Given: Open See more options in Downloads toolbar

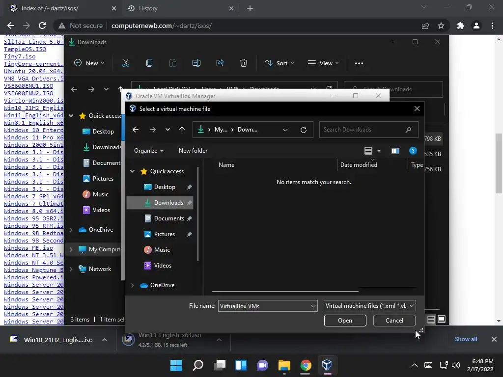Looking at the screenshot, I should (x=359, y=63).
